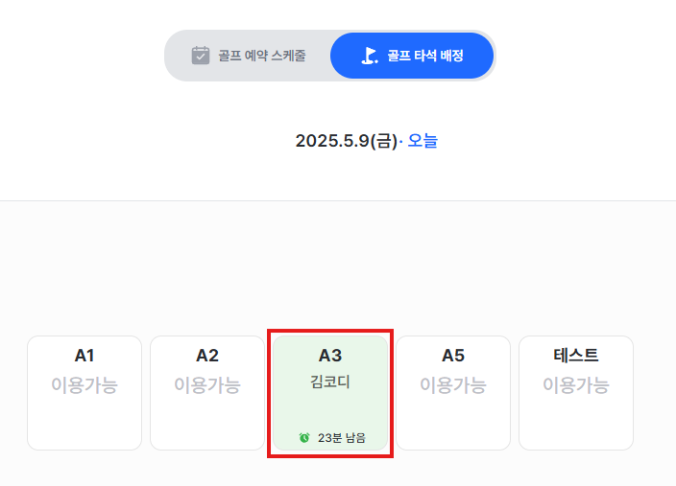Click 이용가능 status under A5

pos(453,384)
